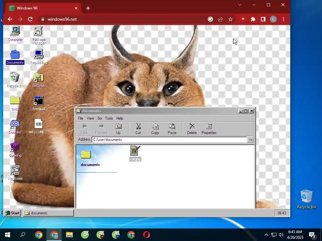322x241 pixels.
Task: Open the Tools menu
Action: [x=109, y=118]
